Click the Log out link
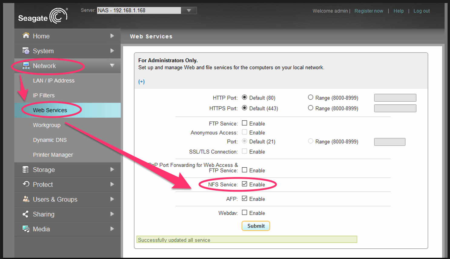Image resolution: width=450 pixels, height=259 pixels. (422, 11)
